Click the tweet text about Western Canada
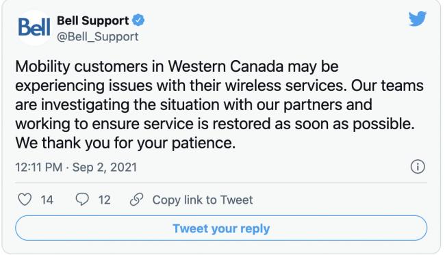445x255 pixels. 219,105
